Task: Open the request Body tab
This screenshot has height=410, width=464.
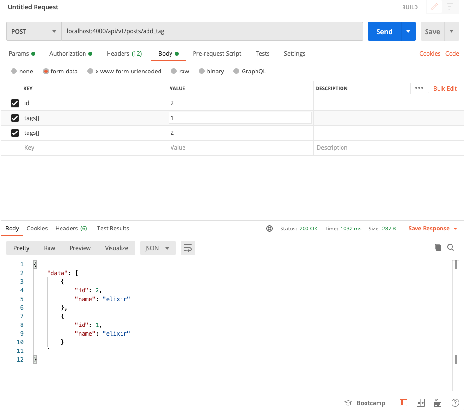Action: pos(169,54)
